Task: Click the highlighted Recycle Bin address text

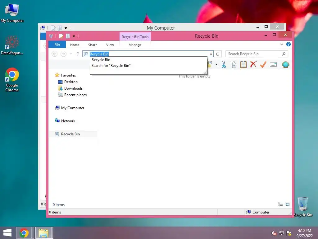Action: [99, 54]
